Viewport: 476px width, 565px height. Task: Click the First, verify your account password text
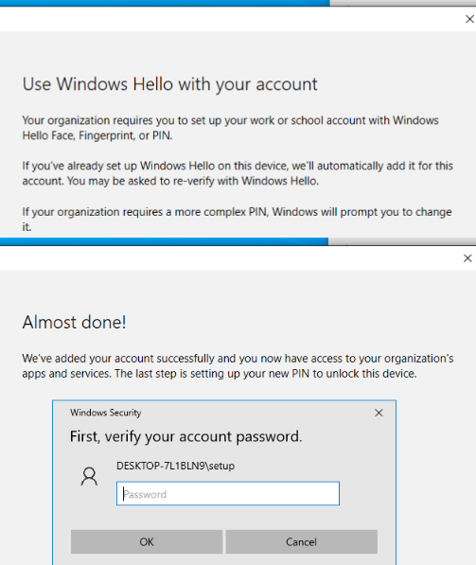pyautogui.click(x=185, y=436)
